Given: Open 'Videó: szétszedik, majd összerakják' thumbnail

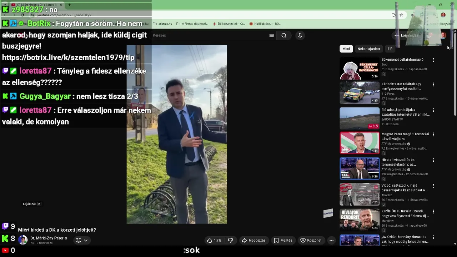Looking at the screenshot, I should 360,194.
